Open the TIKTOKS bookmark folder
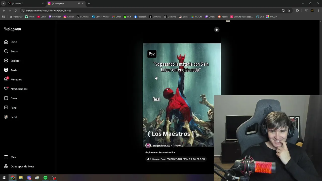This screenshot has height=181, width=322. (x=197, y=17)
